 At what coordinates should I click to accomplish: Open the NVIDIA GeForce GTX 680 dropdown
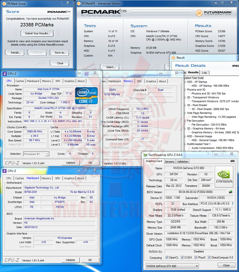(x=172, y=266)
